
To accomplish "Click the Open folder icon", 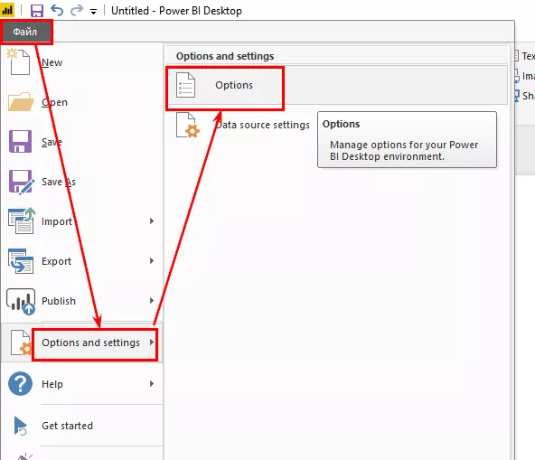I will pos(21,102).
